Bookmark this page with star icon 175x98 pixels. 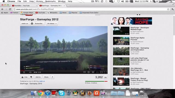(168, 9)
